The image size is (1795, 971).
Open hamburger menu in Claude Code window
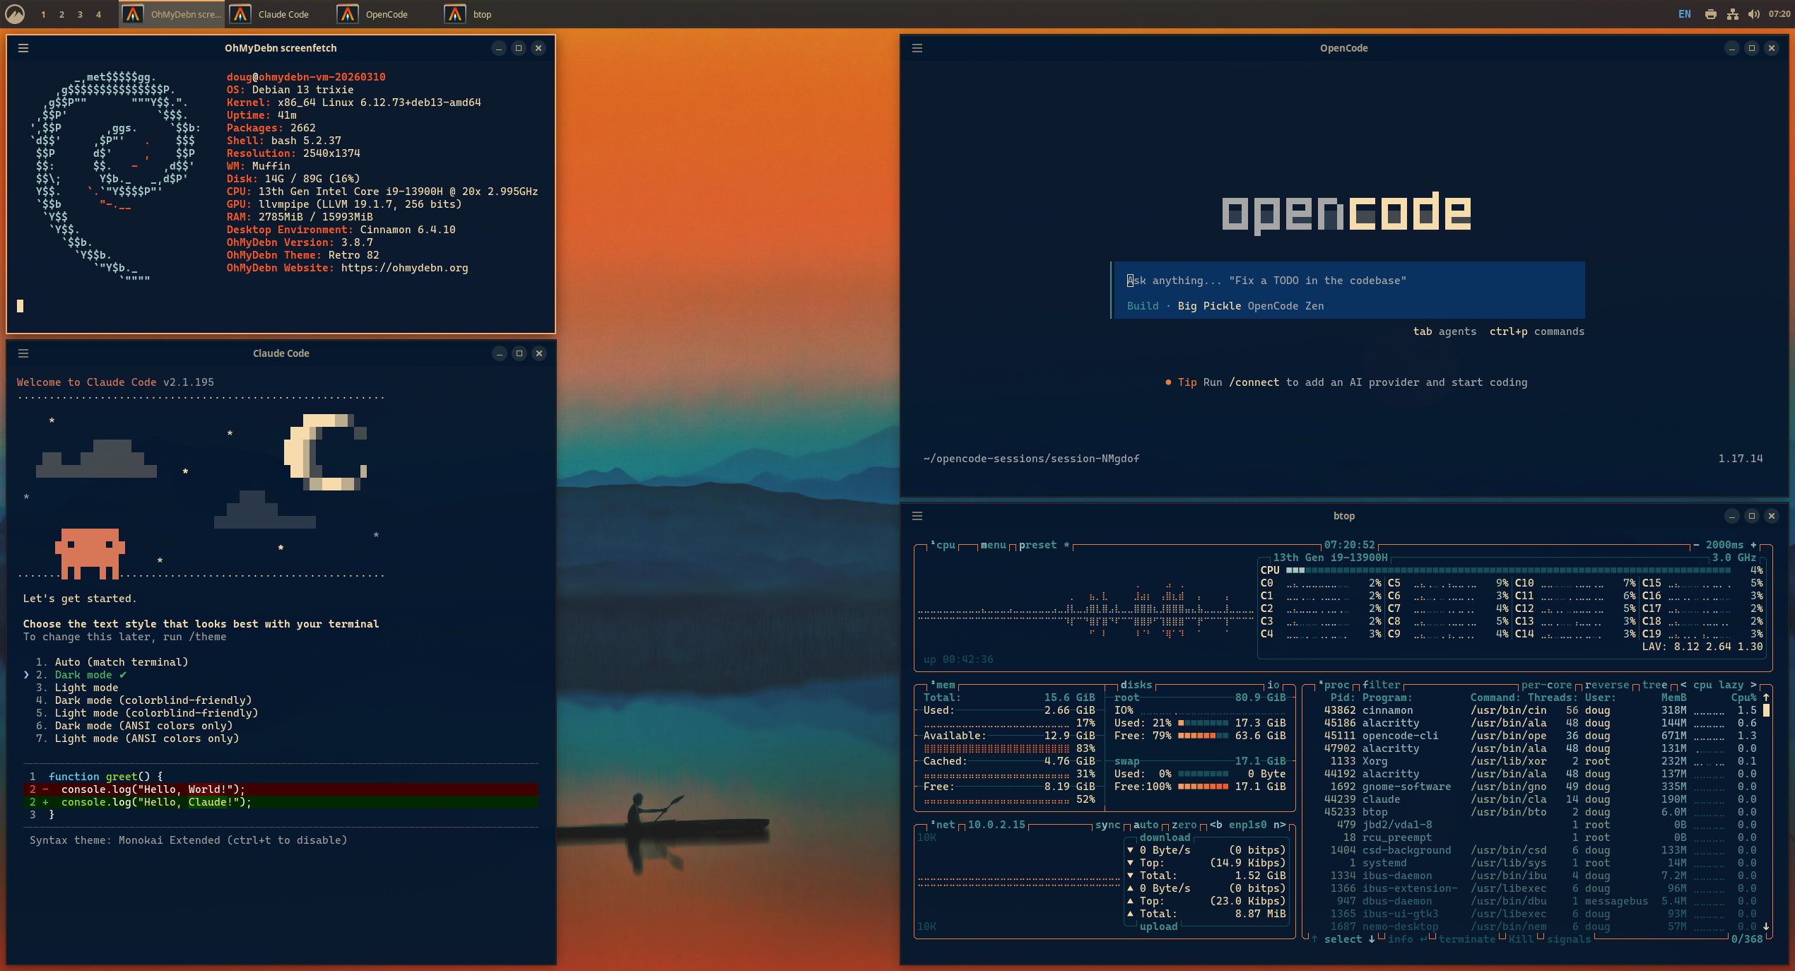[23, 353]
